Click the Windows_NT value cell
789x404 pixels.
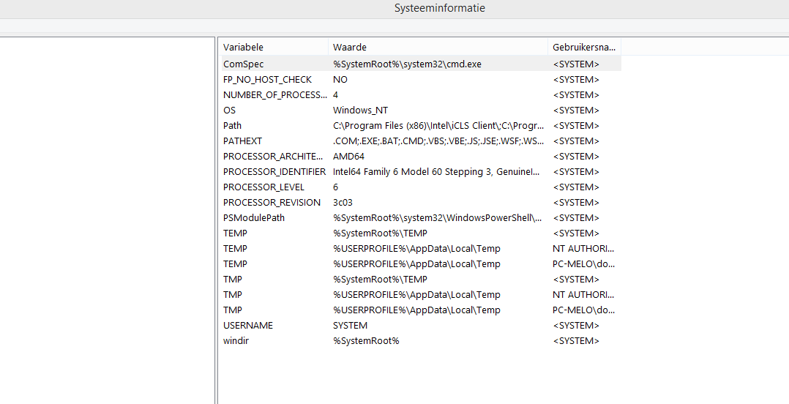360,111
